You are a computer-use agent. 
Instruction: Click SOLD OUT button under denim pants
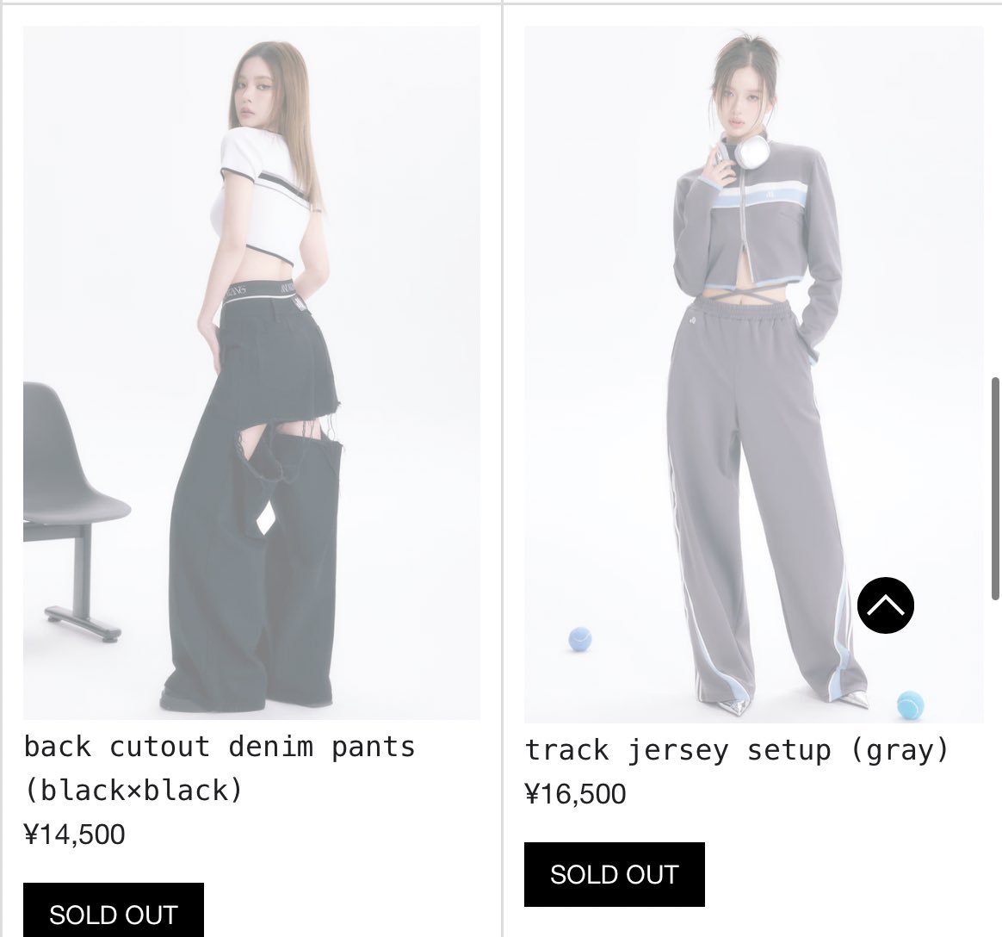pos(114,910)
